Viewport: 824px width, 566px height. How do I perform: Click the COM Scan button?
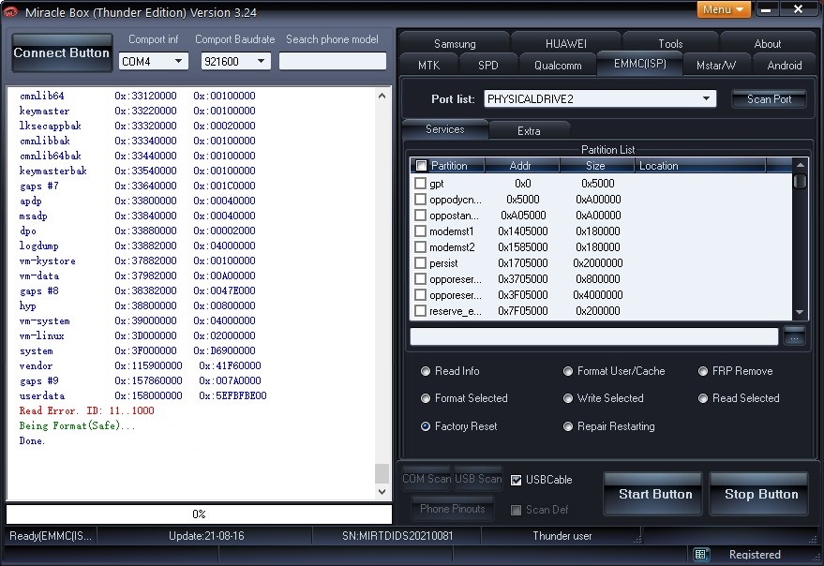[x=427, y=478]
